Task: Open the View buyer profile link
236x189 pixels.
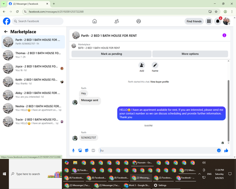Action: coord(160,82)
